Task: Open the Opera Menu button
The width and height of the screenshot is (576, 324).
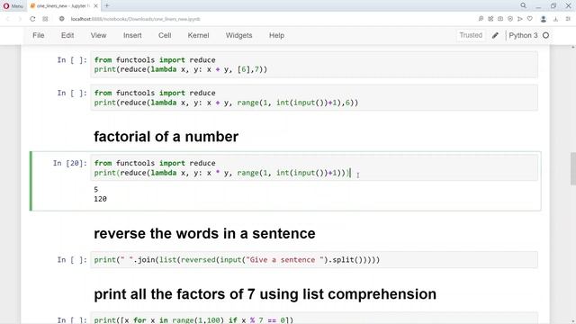Action: [x=13, y=6]
